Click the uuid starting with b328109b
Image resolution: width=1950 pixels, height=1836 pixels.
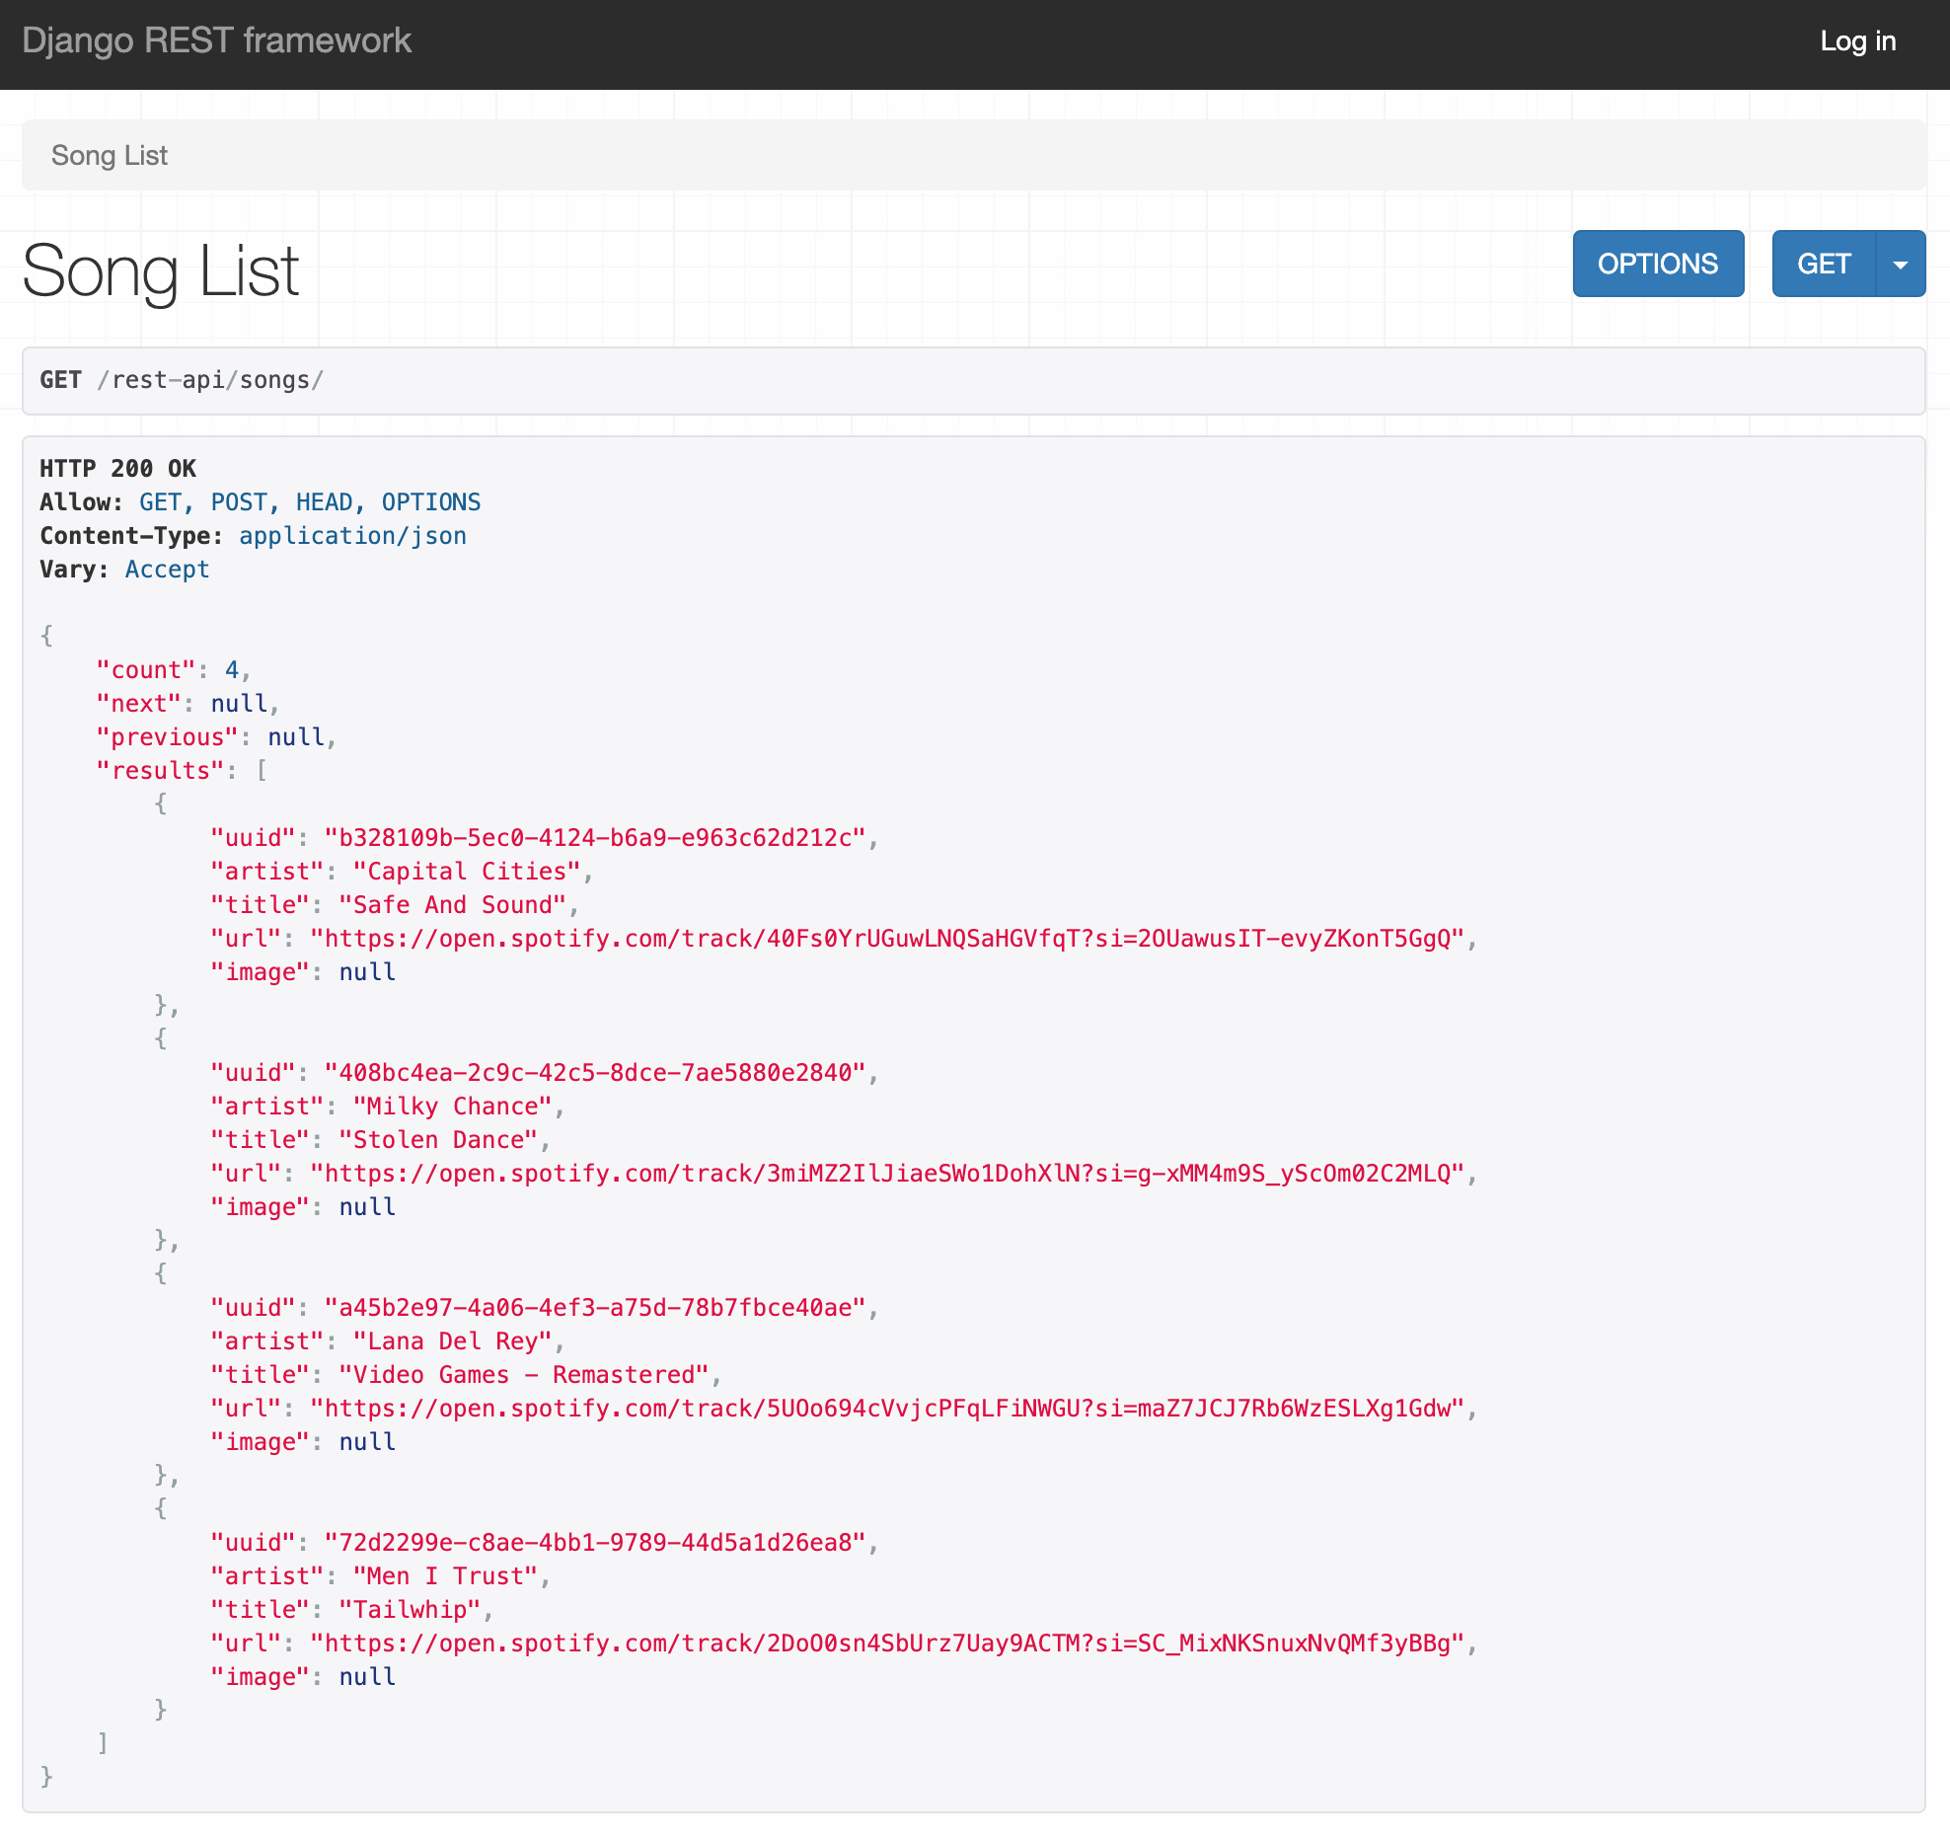coord(595,838)
